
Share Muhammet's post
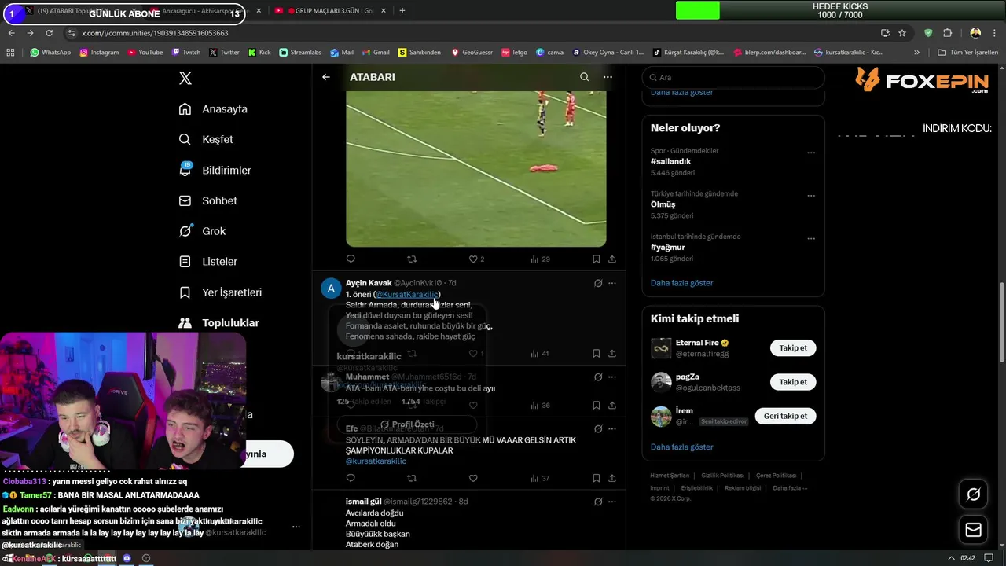(x=612, y=406)
